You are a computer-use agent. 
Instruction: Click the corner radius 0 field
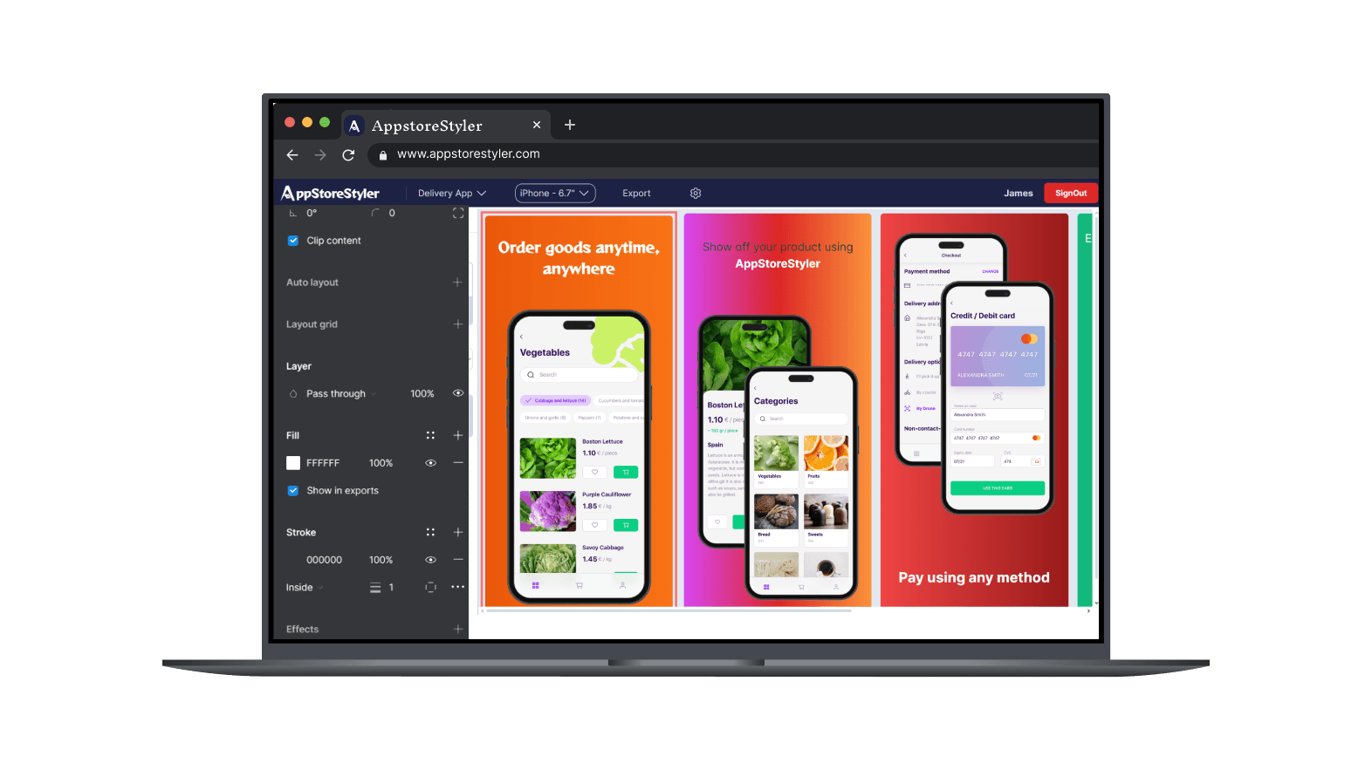[x=392, y=213]
